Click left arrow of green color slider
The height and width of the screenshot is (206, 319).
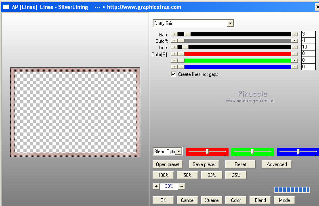[174, 61]
